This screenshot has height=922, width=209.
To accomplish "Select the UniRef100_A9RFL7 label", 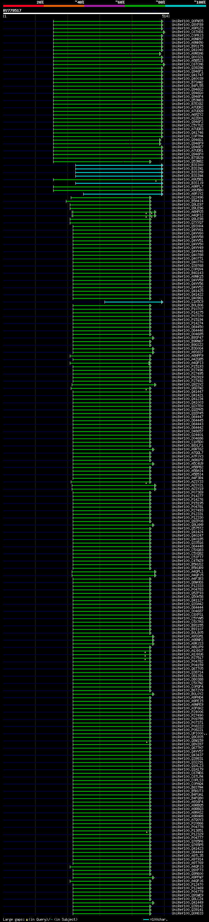I will [187, 187].
